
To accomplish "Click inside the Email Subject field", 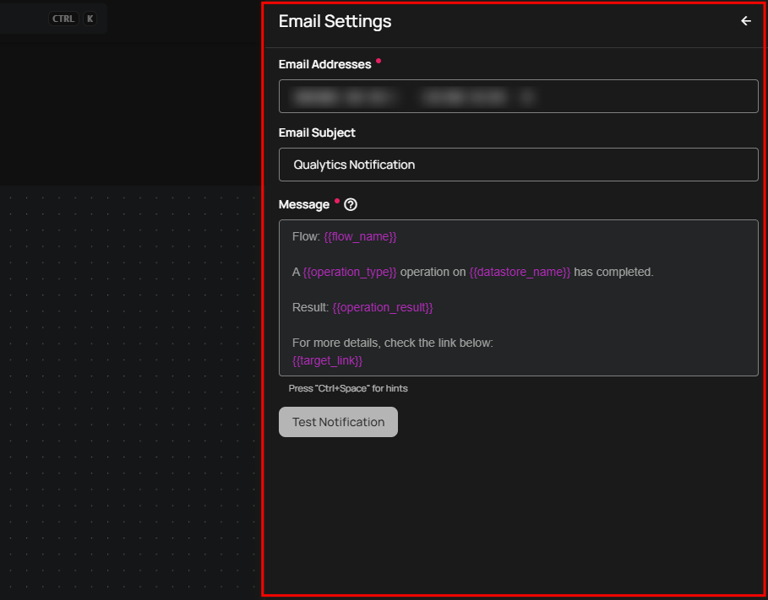I will [x=518, y=165].
